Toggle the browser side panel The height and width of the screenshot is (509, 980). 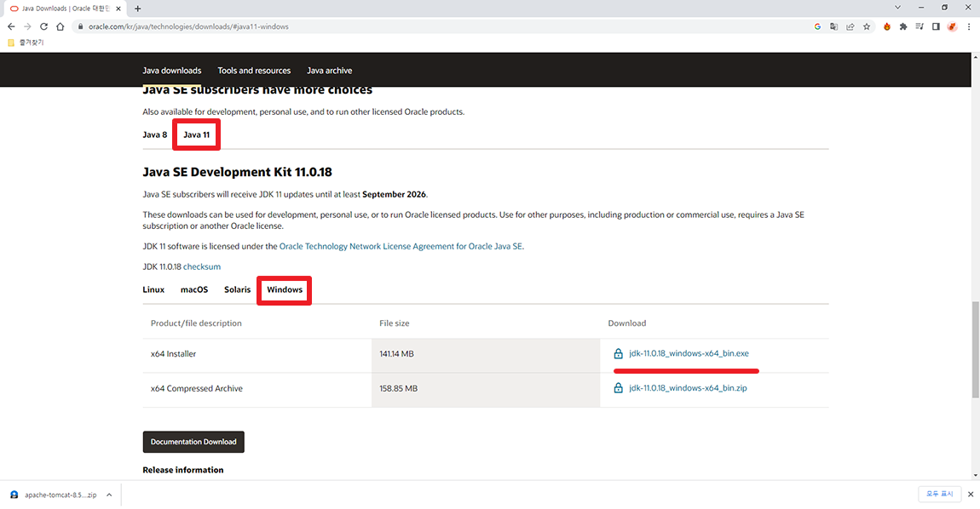[936, 27]
